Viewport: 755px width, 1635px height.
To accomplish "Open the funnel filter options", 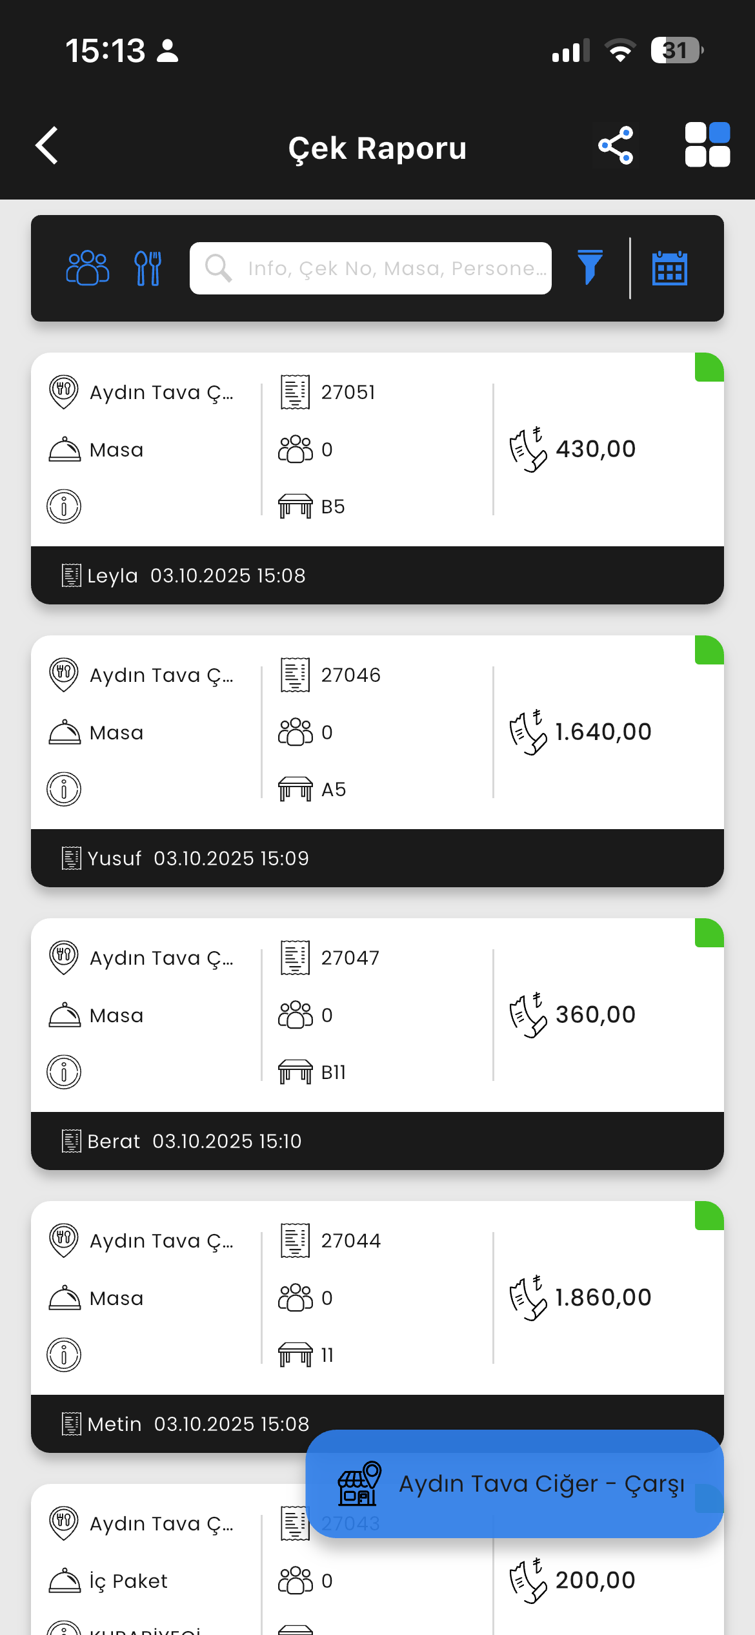I will (590, 267).
